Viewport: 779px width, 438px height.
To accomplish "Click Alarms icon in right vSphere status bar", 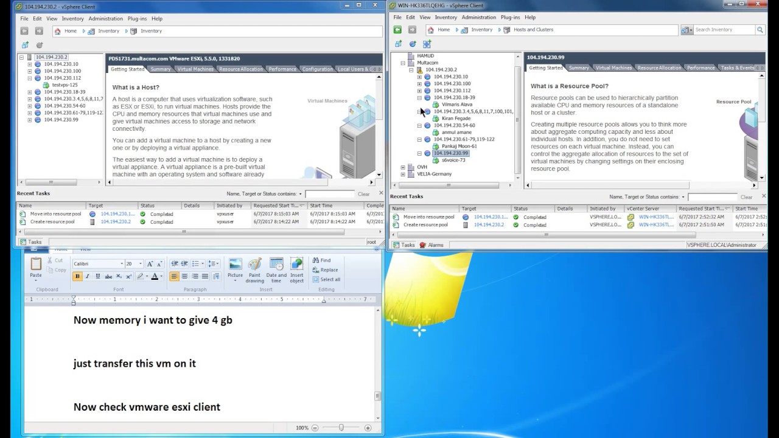I will [431, 245].
